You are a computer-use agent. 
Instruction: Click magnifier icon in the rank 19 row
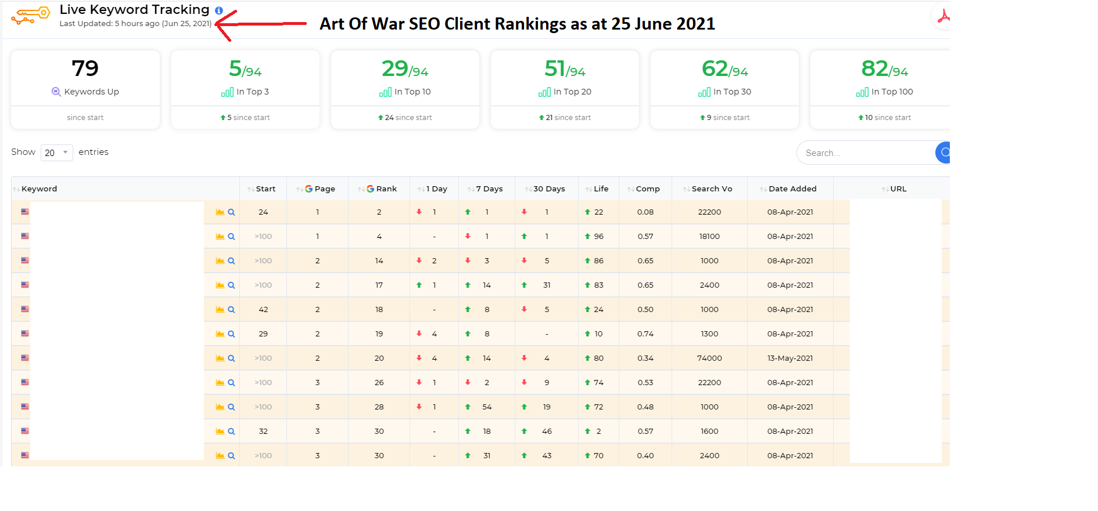[231, 334]
